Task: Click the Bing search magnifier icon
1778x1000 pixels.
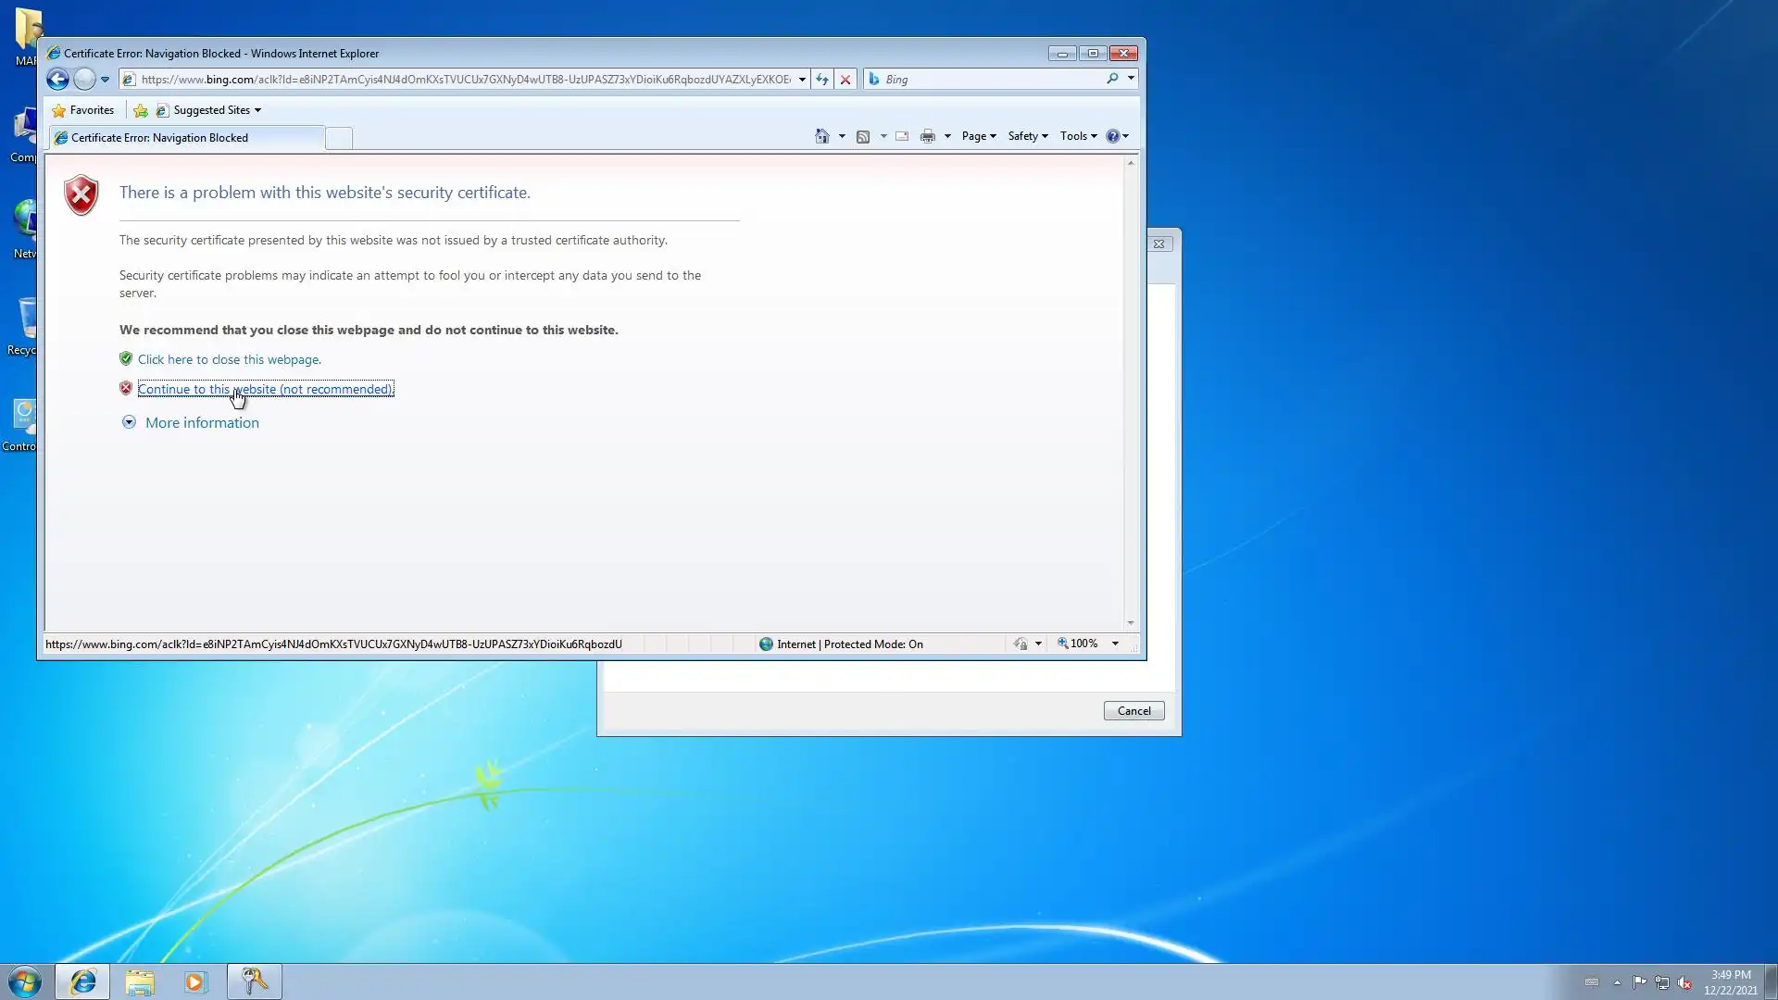Action: pyautogui.click(x=1112, y=80)
